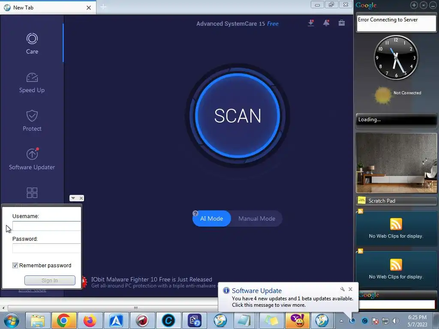Add a gadget with the sidebar plus button
This screenshot has width=439, height=329.
click(x=414, y=5)
